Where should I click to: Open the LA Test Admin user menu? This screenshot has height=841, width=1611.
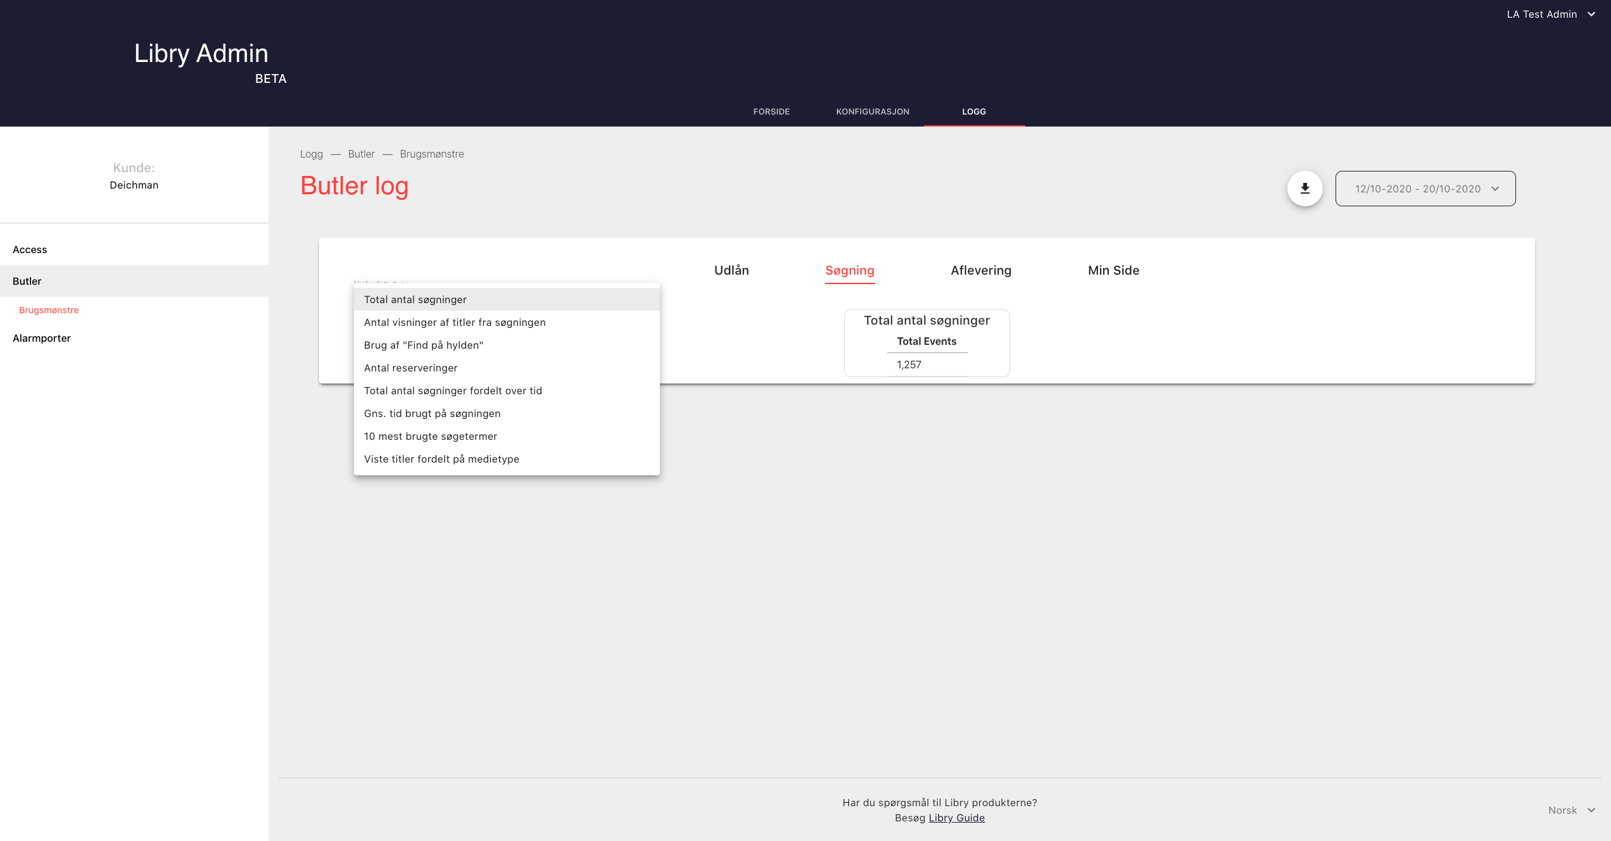[1550, 14]
